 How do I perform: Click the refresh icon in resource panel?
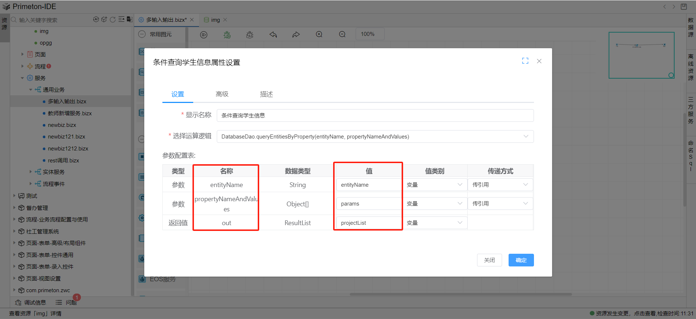(x=113, y=20)
